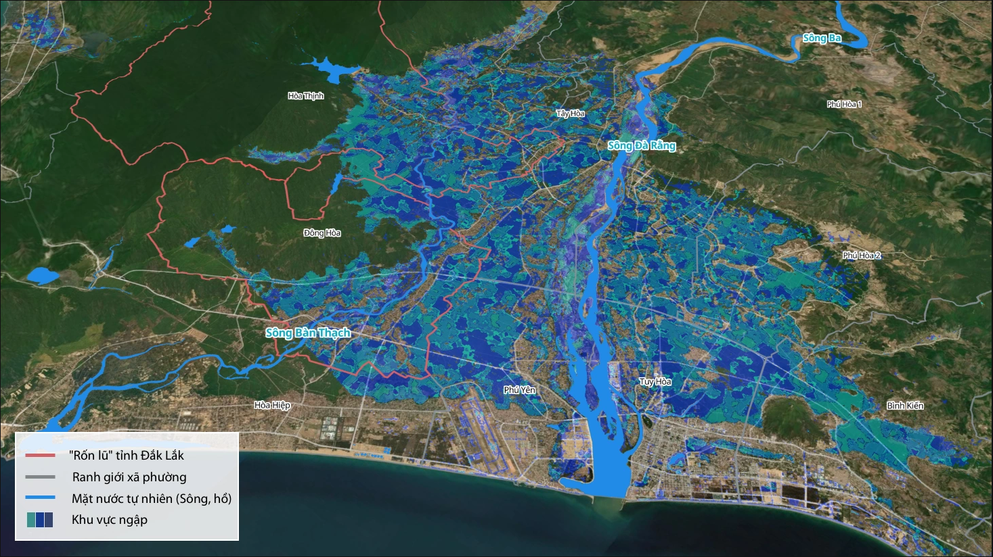Click the Hòa Hiệp place label
This screenshot has width=993, height=557.
272,406
